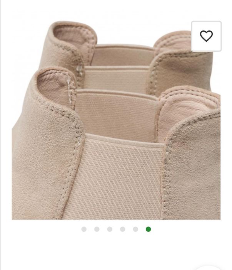
Task: Select the second gallery pagination dot
Action: [x=97, y=229]
